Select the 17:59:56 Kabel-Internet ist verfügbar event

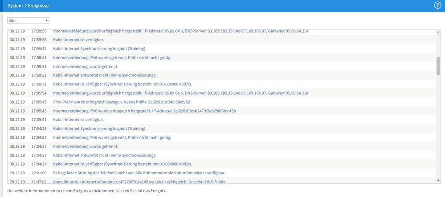point(222,40)
